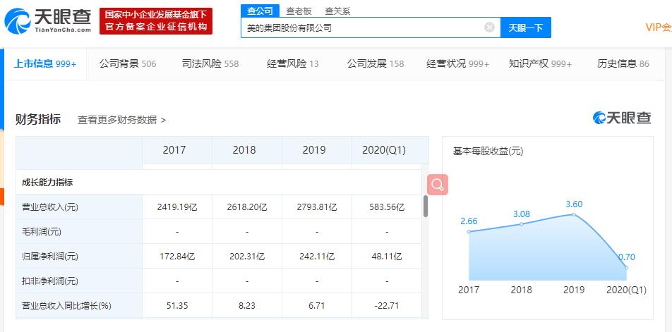Click the VIP会员 link at top right
672x332 pixels.
(x=659, y=27)
